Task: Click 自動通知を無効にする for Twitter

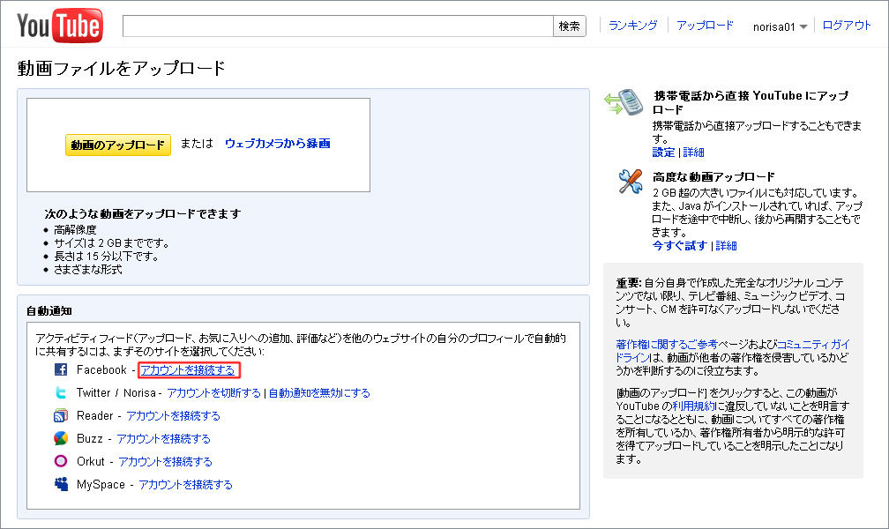Action: [319, 393]
